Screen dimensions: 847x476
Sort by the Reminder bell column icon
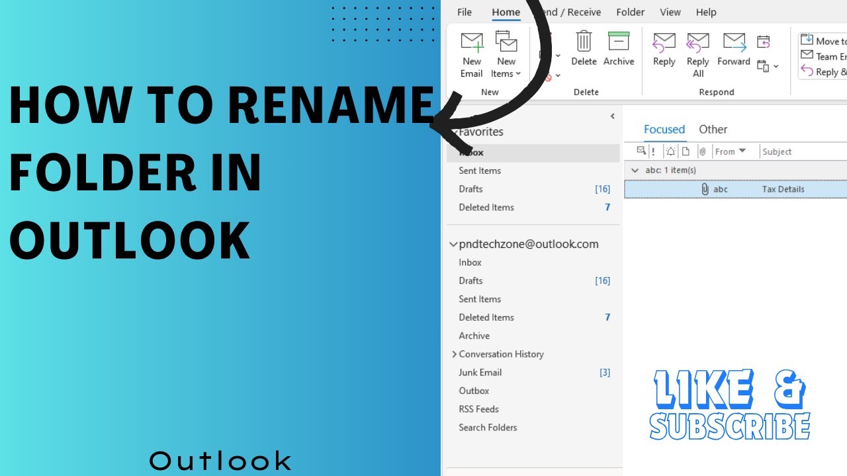670,151
